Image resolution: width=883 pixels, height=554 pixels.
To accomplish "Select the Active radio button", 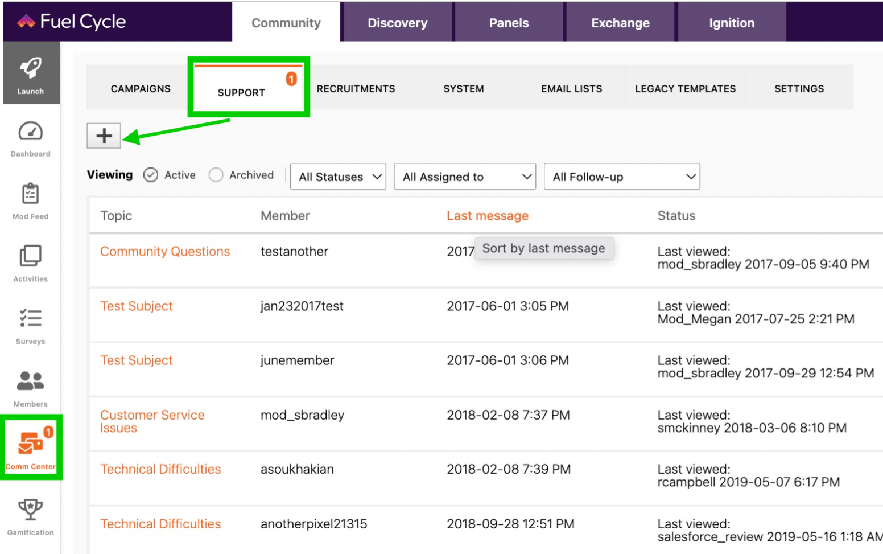I will 151,175.
